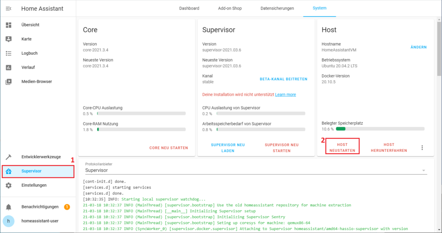Switch to the Add-on Shop tab
442x233 pixels.
230,9
